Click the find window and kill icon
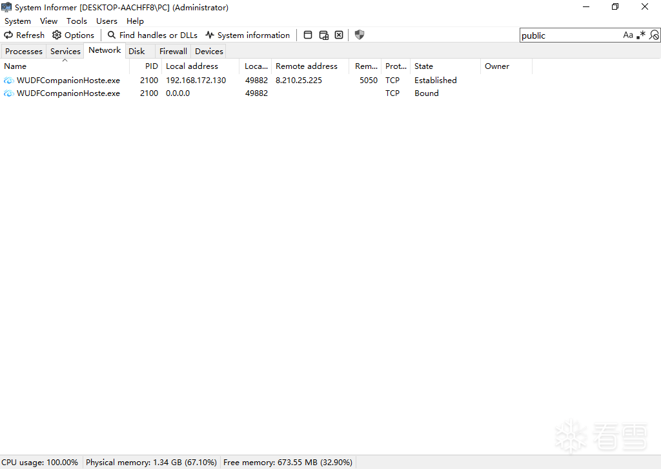This screenshot has height=469, width=661. [339, 35]
